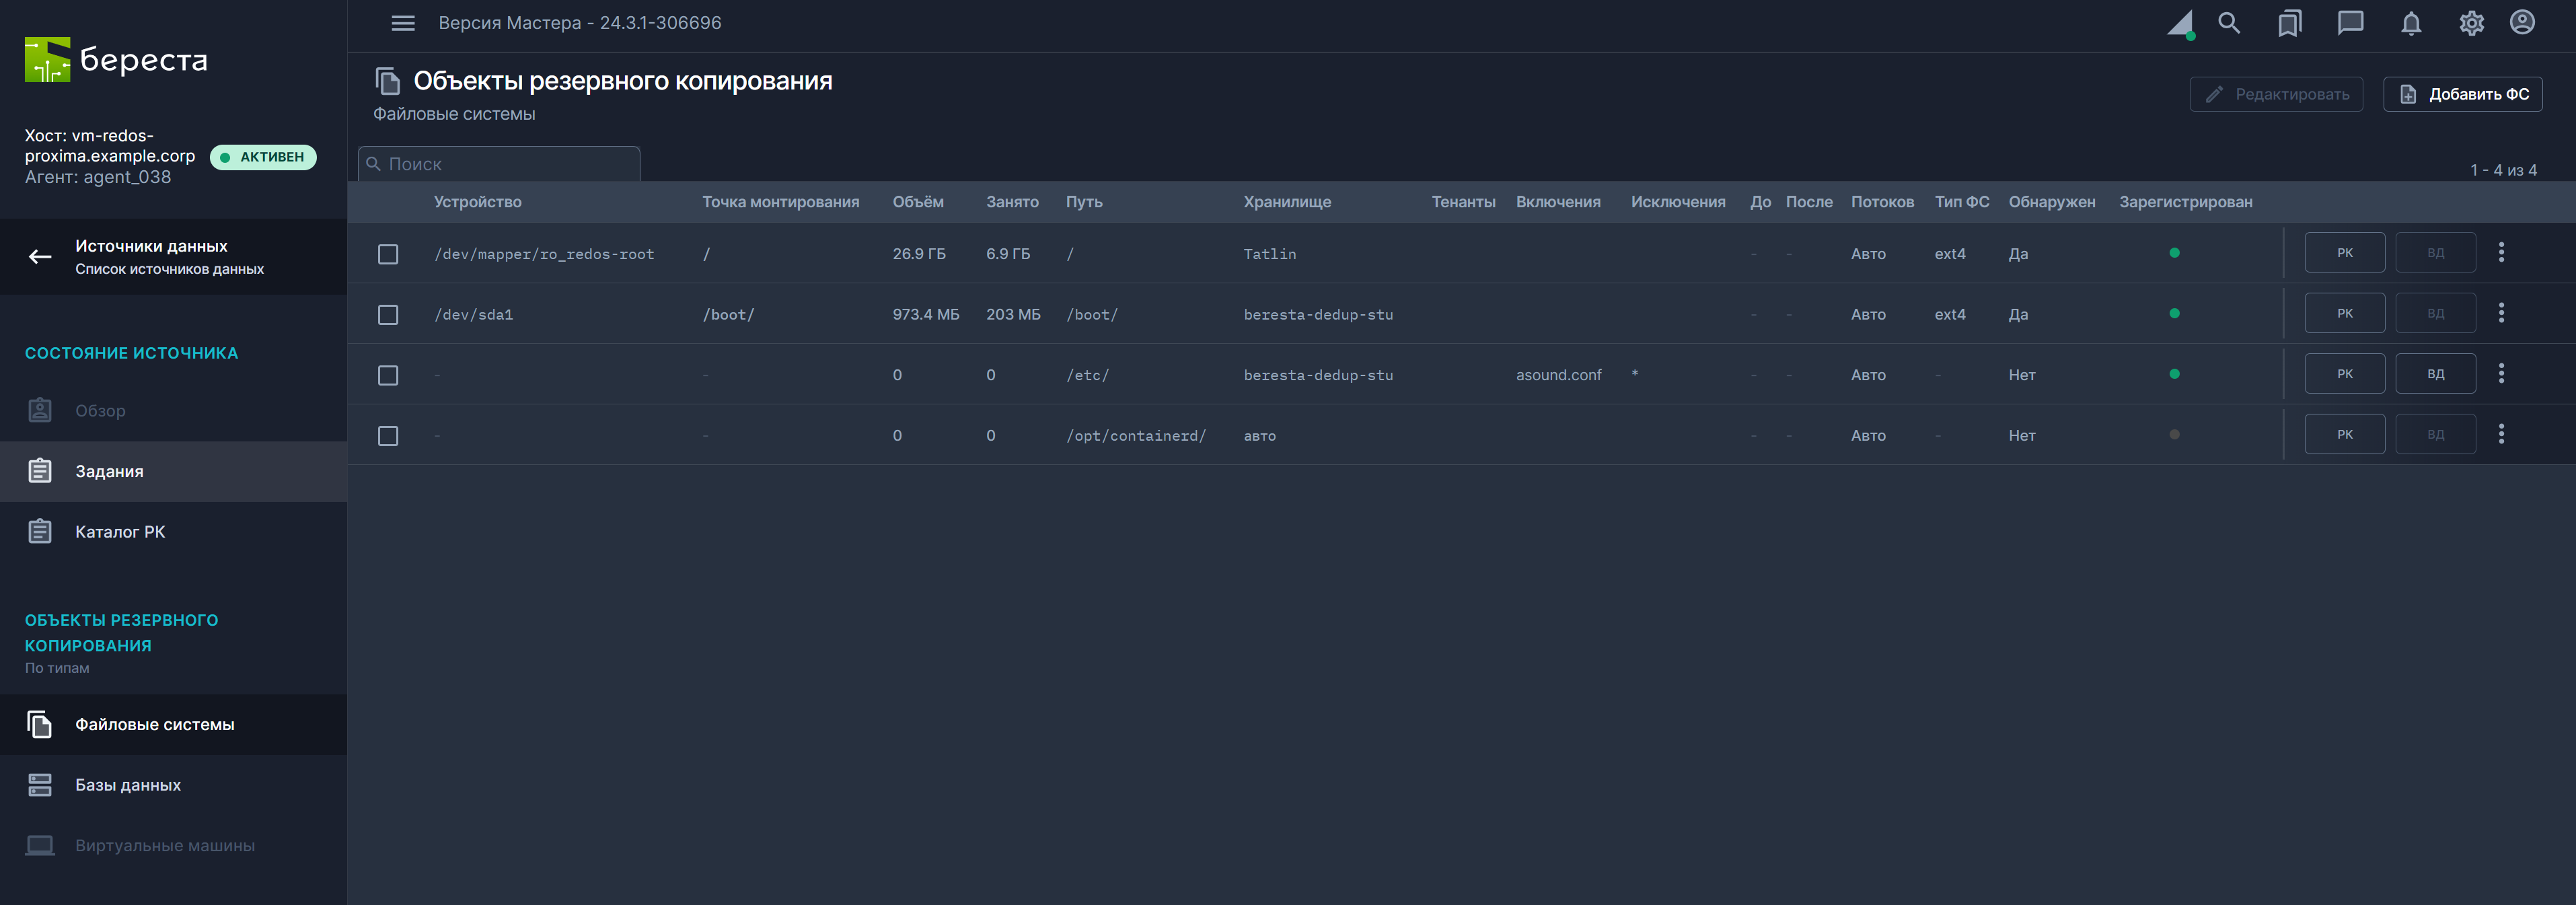Screen dimensions: 2576x905
Task: Open the hamburger navigation menu
Action: [x=402, y=23]
